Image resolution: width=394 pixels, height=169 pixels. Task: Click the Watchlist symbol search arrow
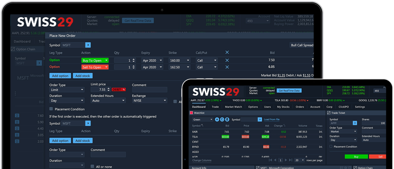coord(260,120)
